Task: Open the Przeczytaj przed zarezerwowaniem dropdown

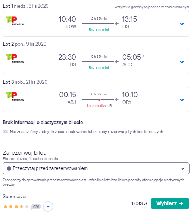Action: tap(96, 168)
